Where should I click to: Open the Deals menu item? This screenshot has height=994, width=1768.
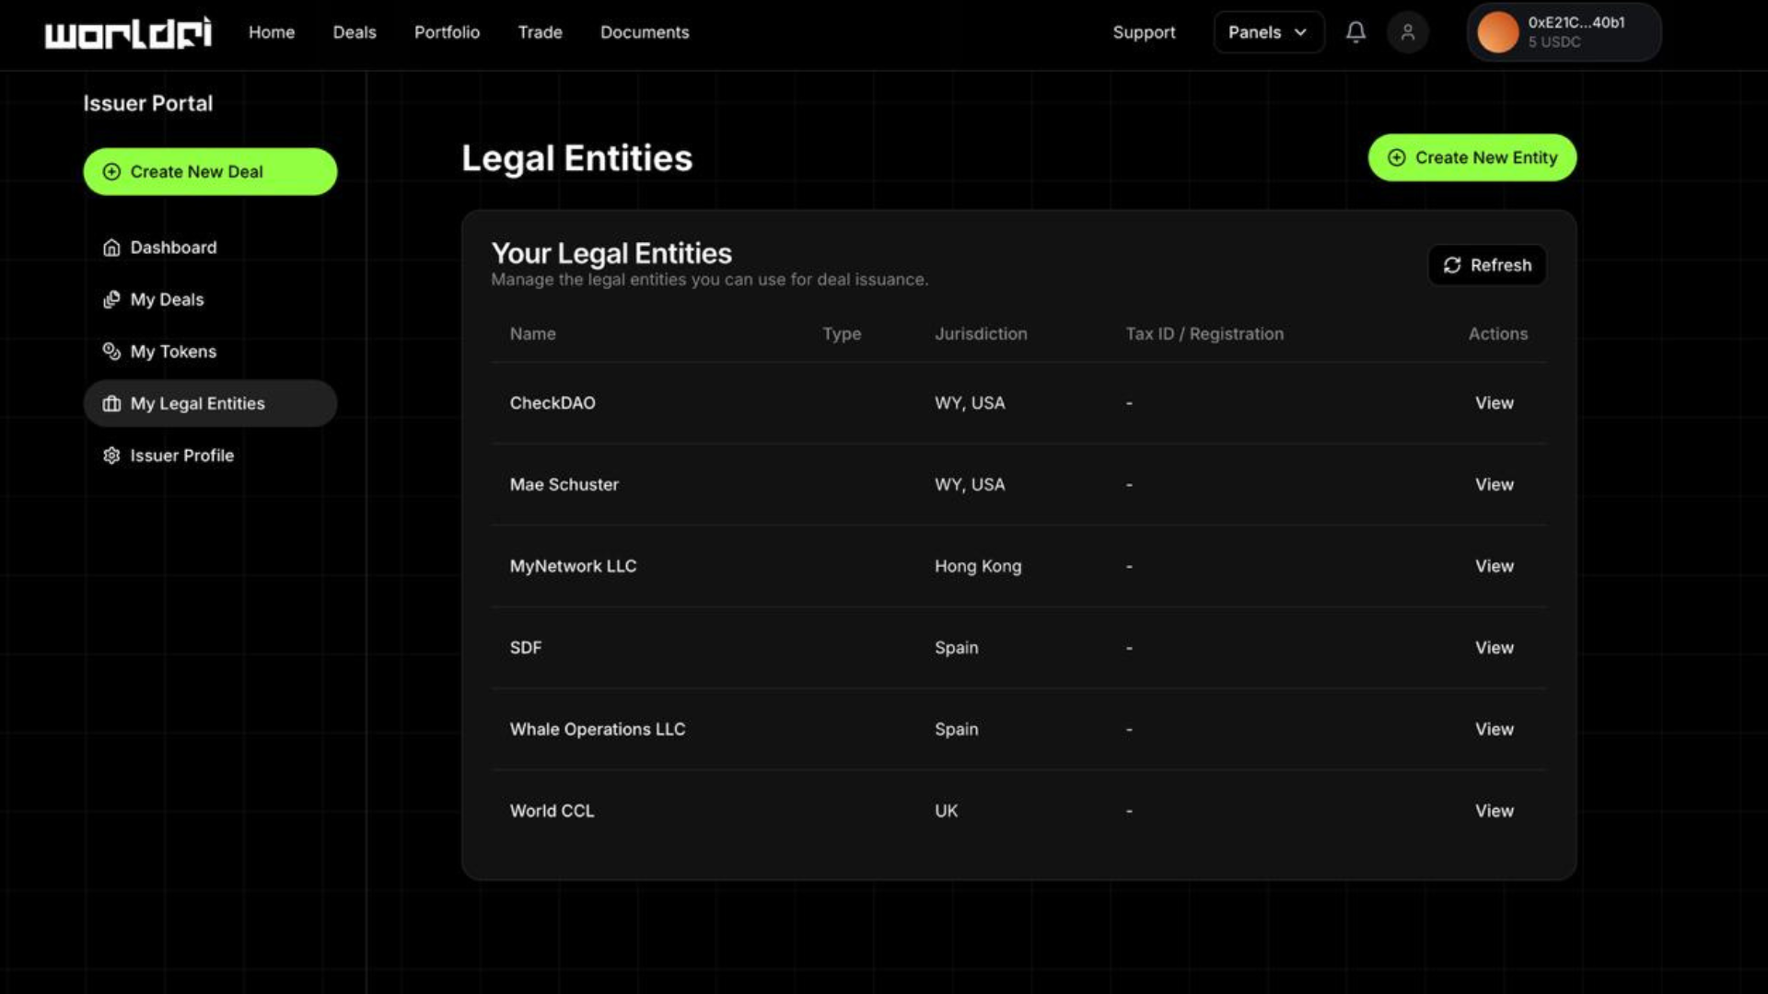(x=355, y=32)
